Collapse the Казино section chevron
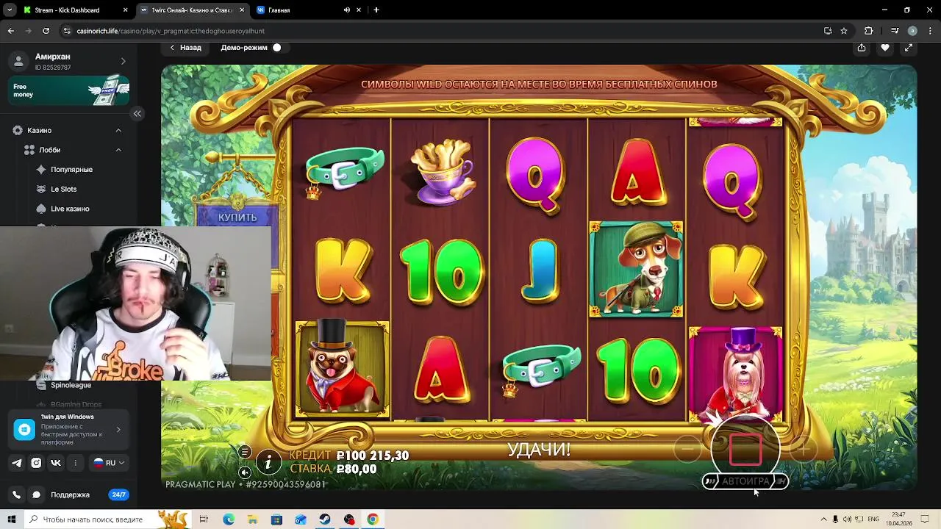The image size is (941, 529). click(x=118, y=130)
